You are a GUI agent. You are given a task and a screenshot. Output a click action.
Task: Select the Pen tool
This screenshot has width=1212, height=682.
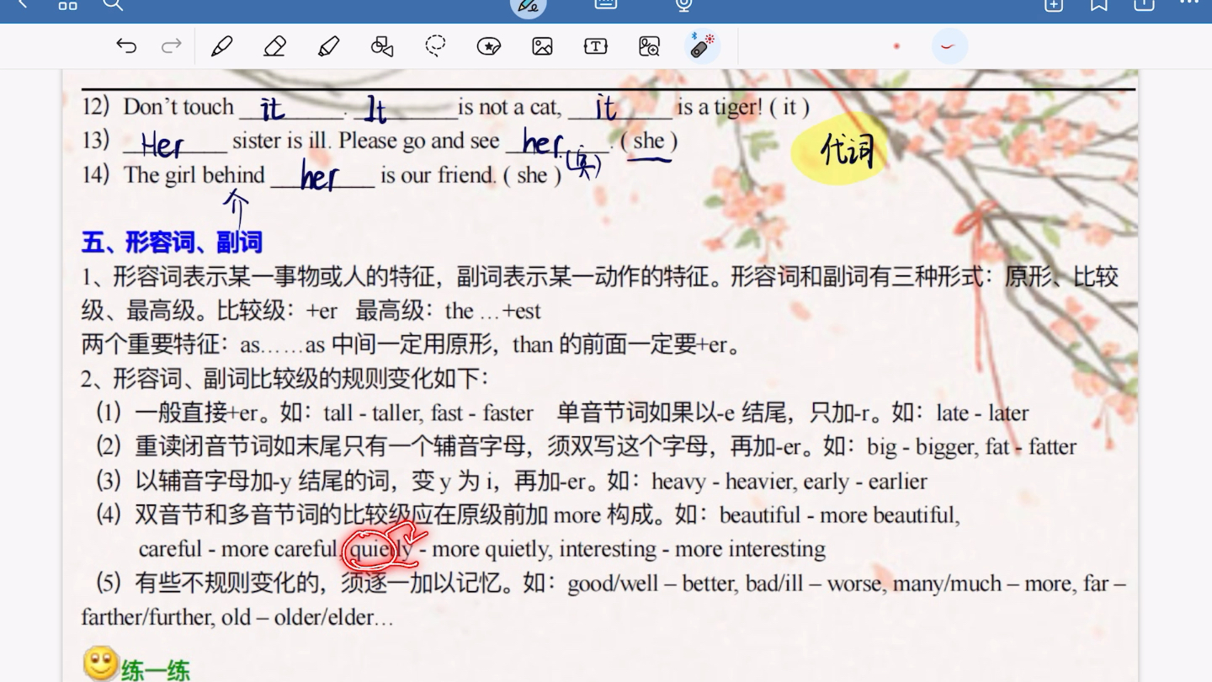222,46
